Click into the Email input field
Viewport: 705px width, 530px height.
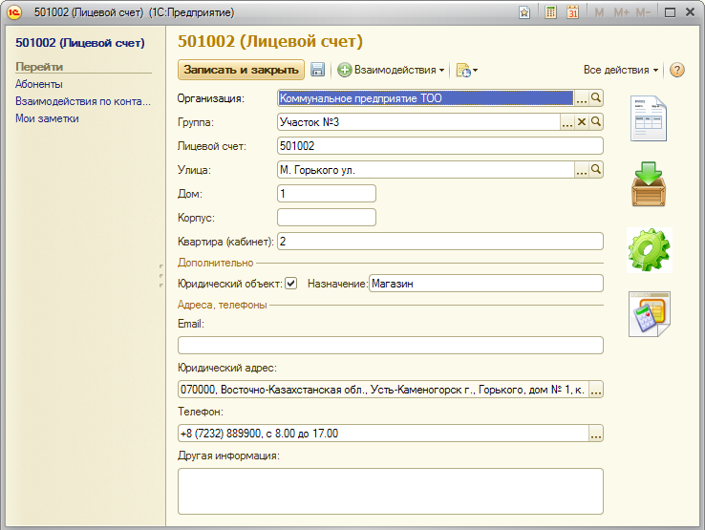(x=390, y=345)
